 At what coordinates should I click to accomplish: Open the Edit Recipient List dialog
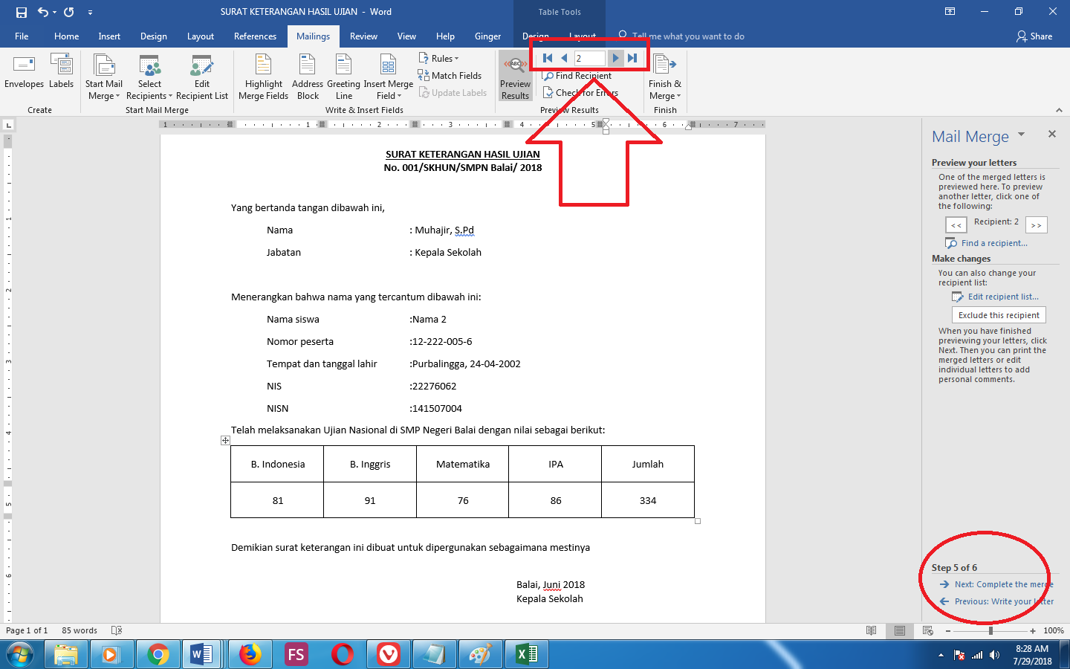tap(202, 77)
